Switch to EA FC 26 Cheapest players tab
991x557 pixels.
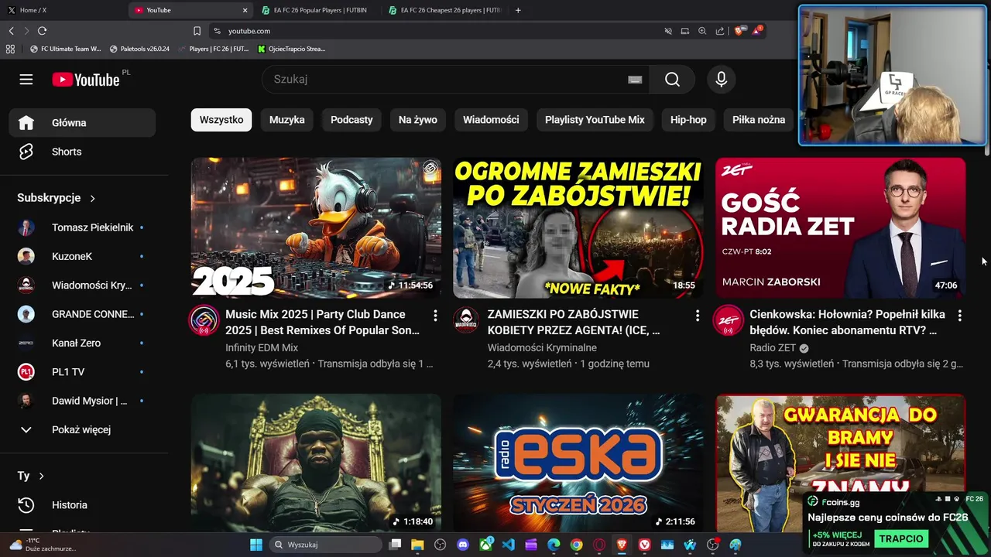coord(445,10)
